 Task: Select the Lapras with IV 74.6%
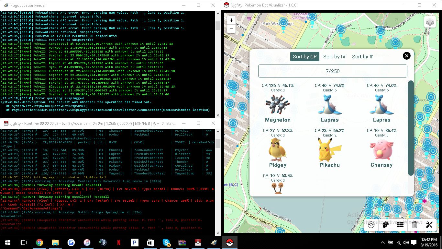point(330,104)
